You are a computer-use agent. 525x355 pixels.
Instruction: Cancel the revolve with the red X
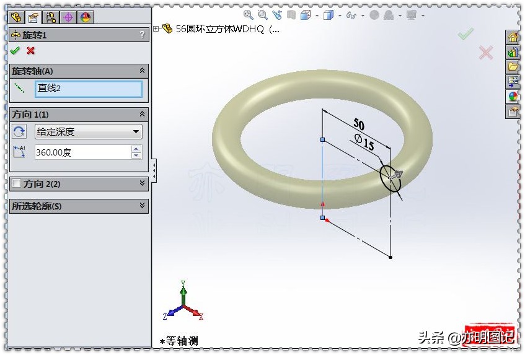point(31,51)
